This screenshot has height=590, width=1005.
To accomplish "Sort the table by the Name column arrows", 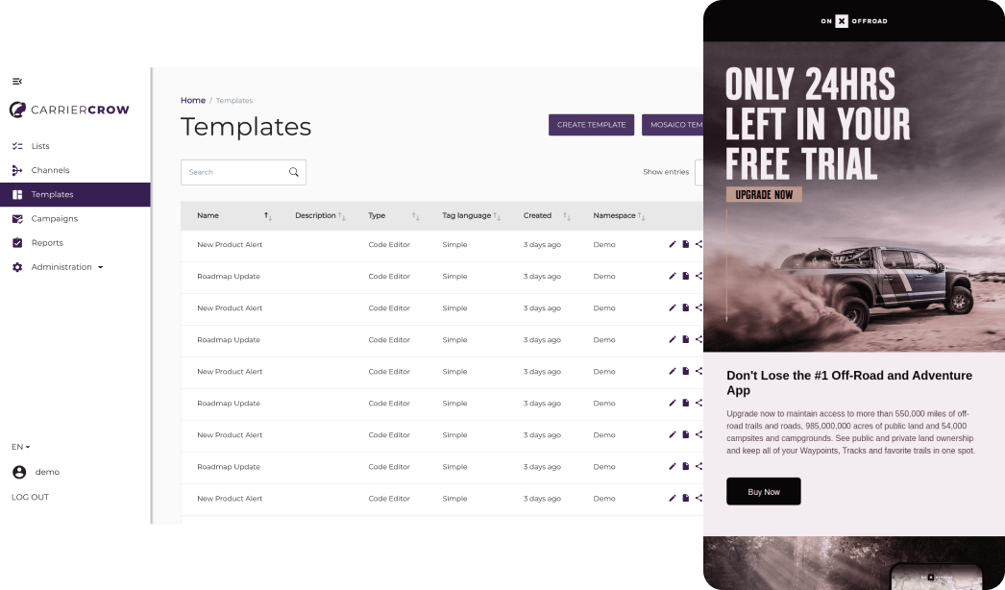I will click(268, 216).
